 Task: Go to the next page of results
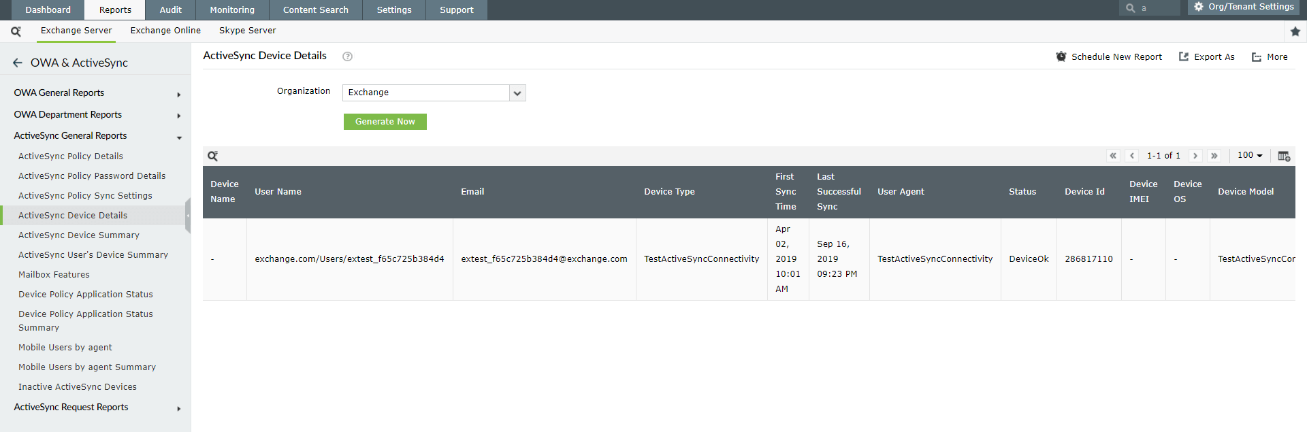1195,156
